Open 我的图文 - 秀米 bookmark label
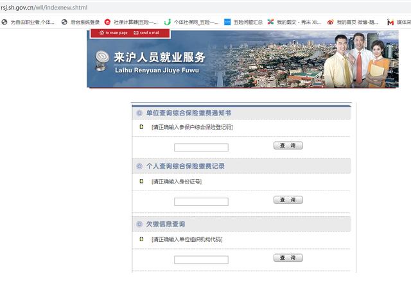The width and height of the screenshot is (411, 281). pyautogui.click(x=299, y=22)
